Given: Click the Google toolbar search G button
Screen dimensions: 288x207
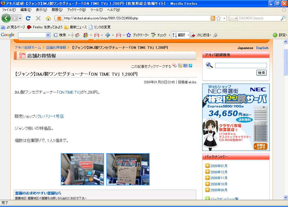Looking at the screenshot, I should tap(56, 35).
